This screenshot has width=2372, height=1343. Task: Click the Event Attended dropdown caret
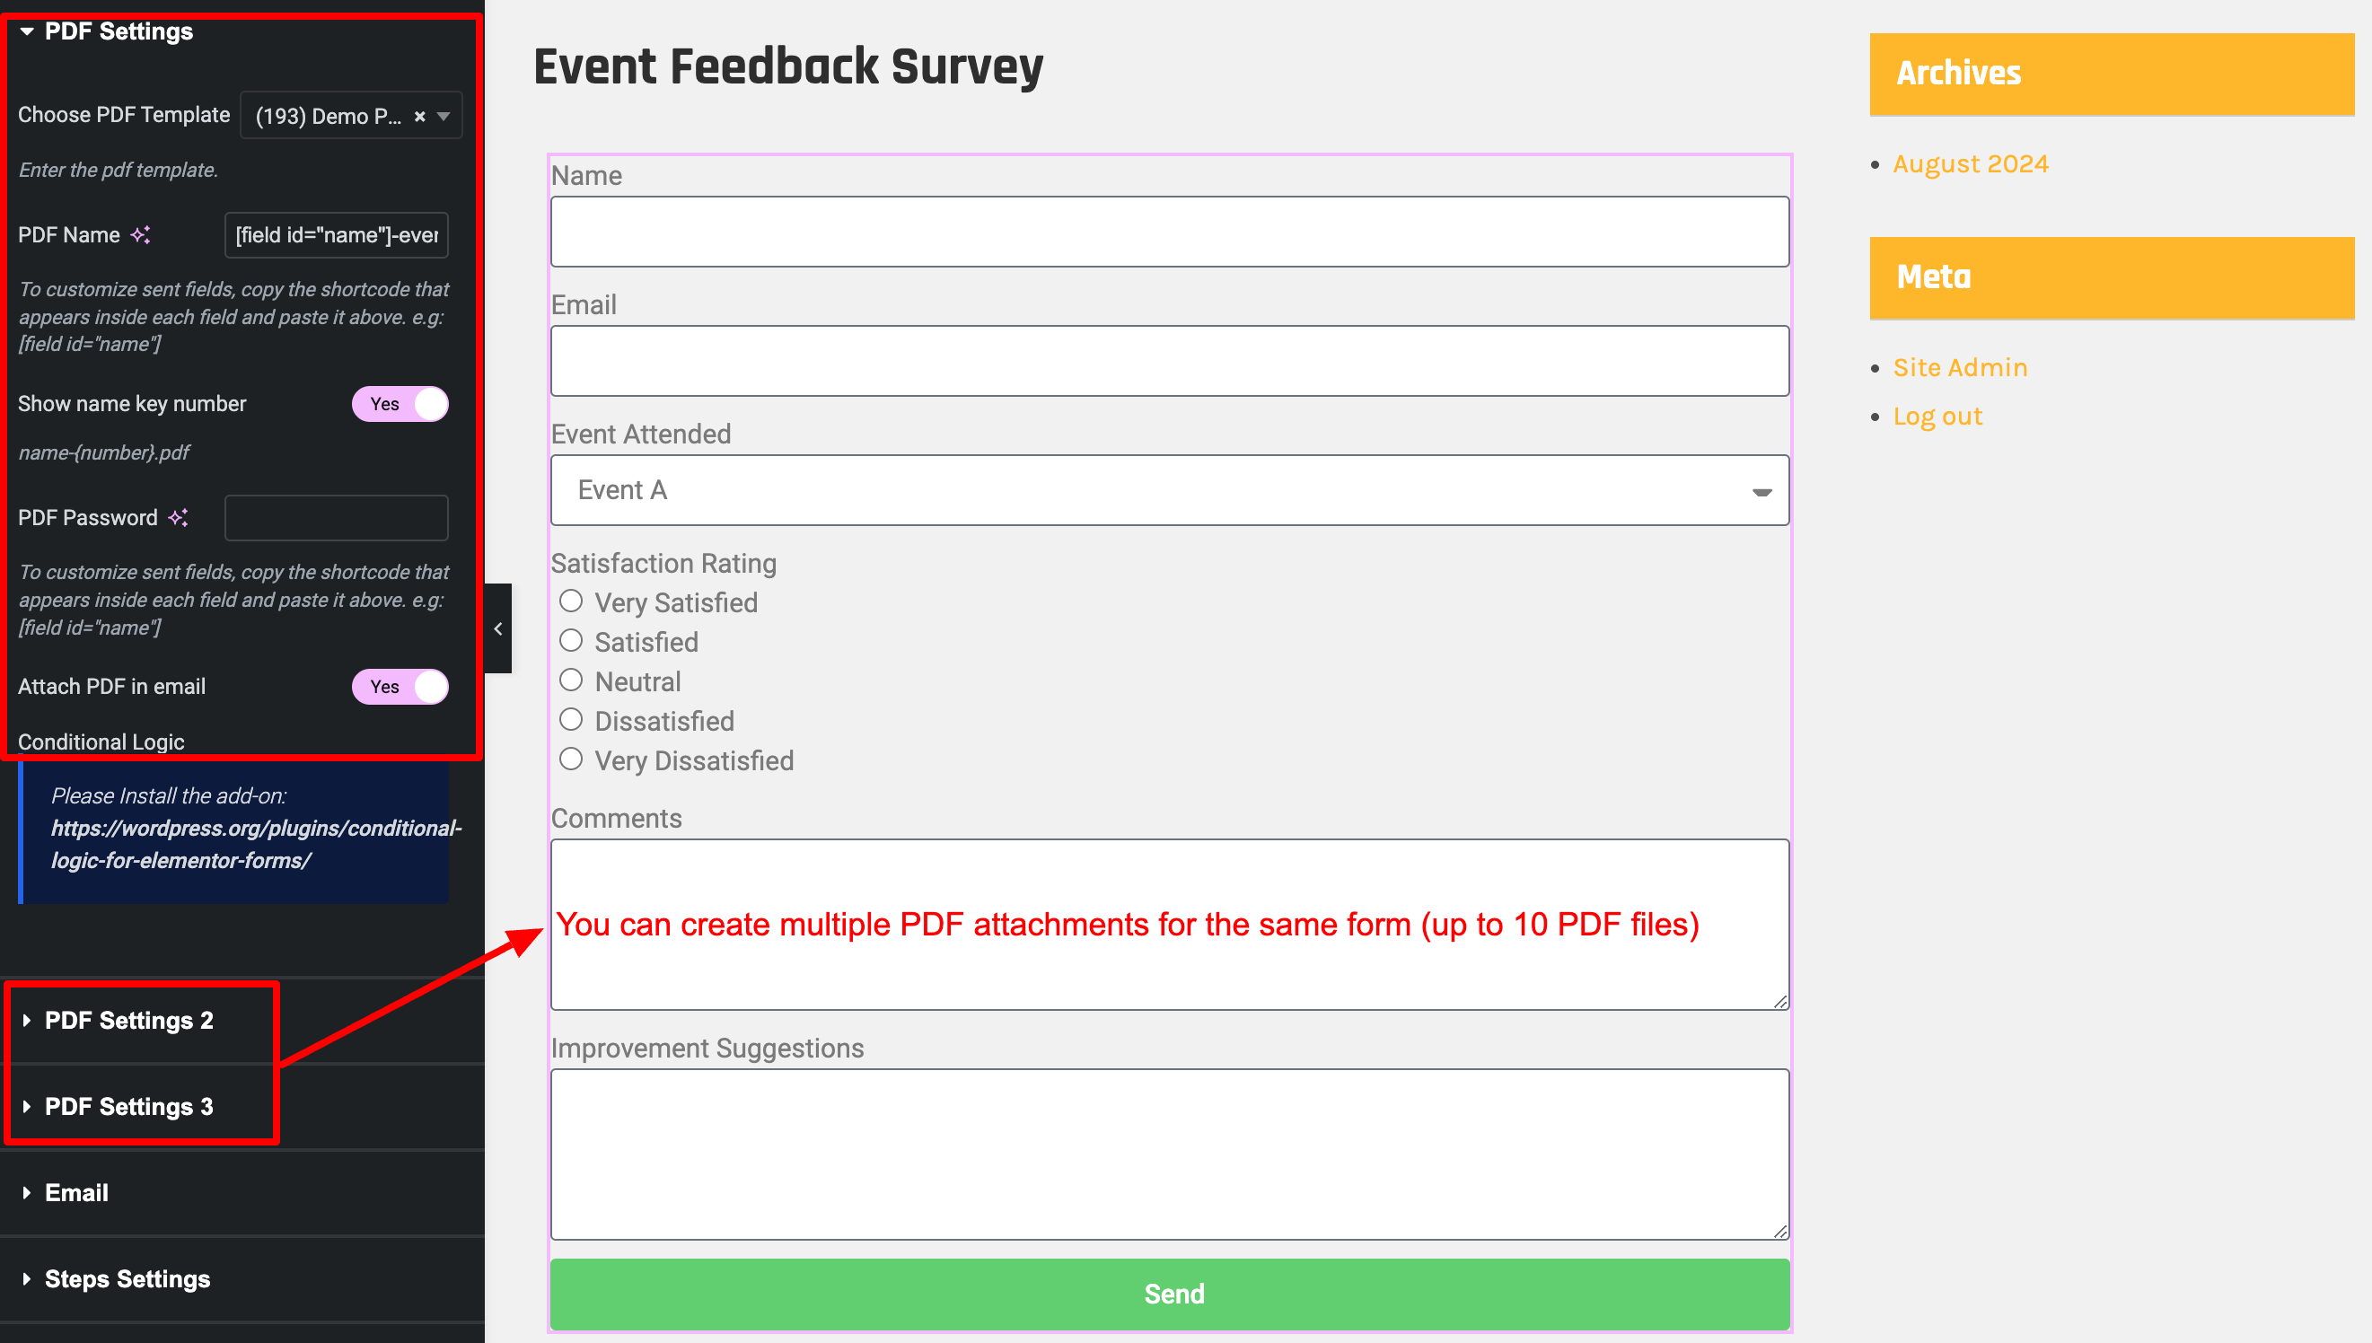click(x=1761, y=492)
